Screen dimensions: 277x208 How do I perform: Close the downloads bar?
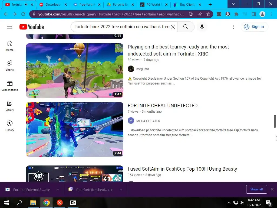coord(272,189)
